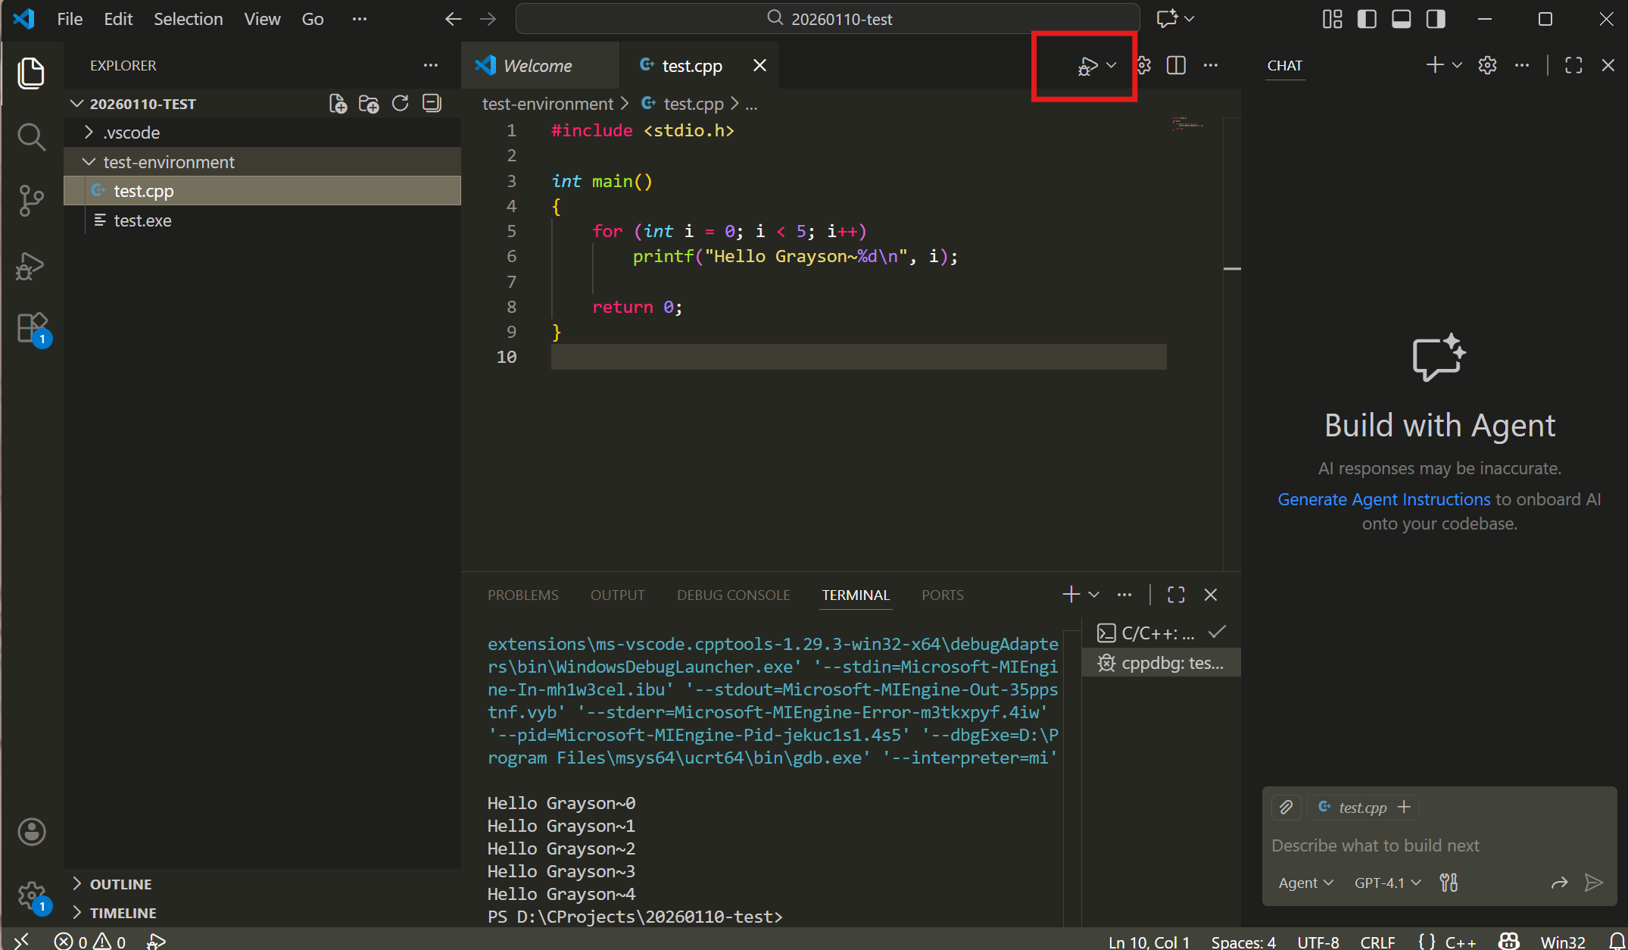Create a new folder in explorer
The height and width of the screenshot is (950, 1628).
[x=369, y=104]
